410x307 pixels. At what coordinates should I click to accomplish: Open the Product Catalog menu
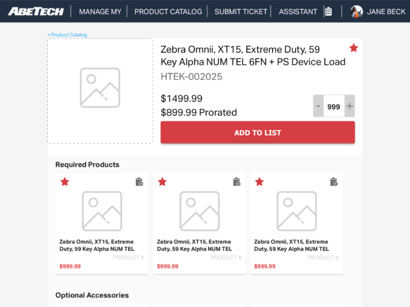tap(168, 11)
